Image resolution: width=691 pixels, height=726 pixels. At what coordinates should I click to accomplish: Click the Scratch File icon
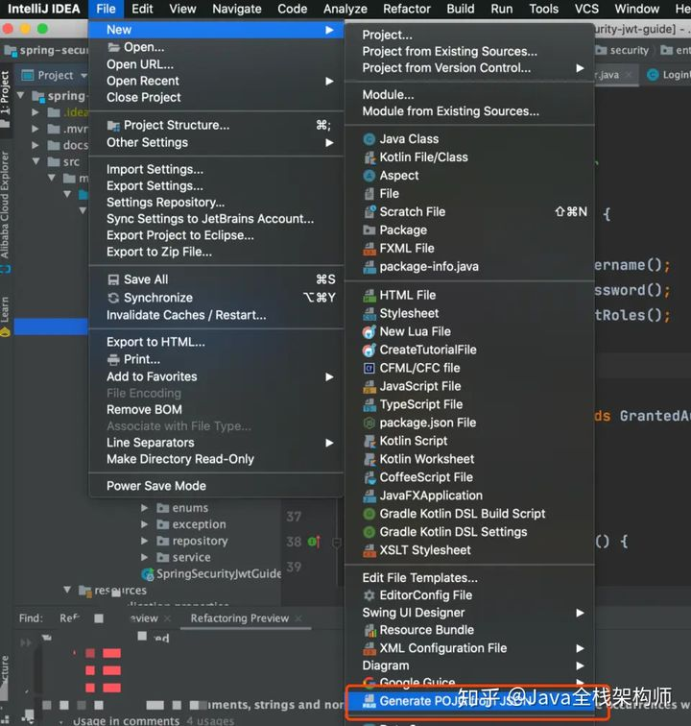(369, 211)
